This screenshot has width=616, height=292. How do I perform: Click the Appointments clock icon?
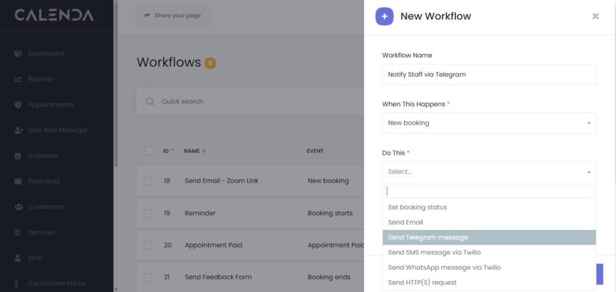[18, 105]
